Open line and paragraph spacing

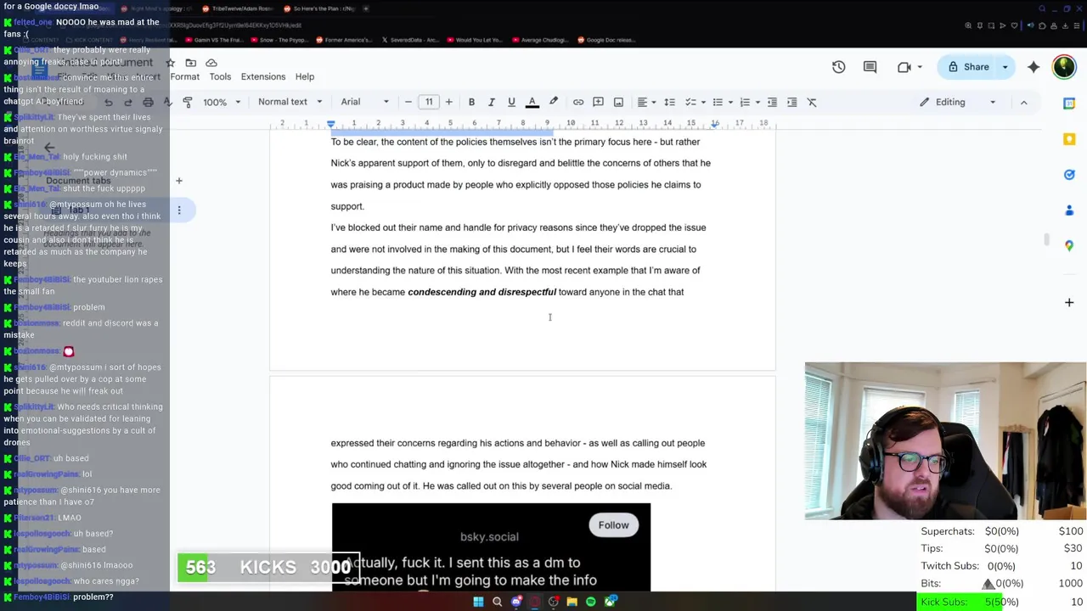coord(669,102)
